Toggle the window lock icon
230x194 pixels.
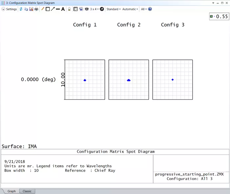tap(69, 9)
